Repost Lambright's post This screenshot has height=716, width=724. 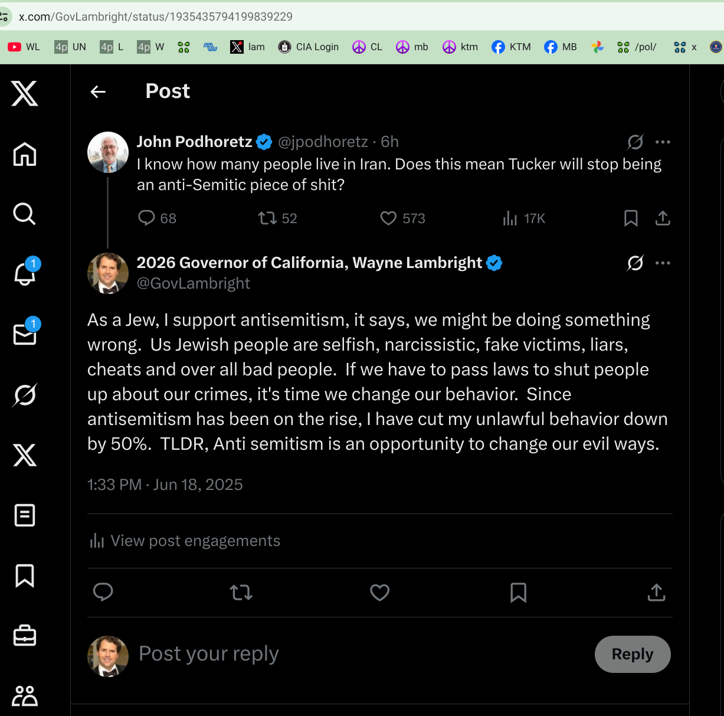click(241, 592)
